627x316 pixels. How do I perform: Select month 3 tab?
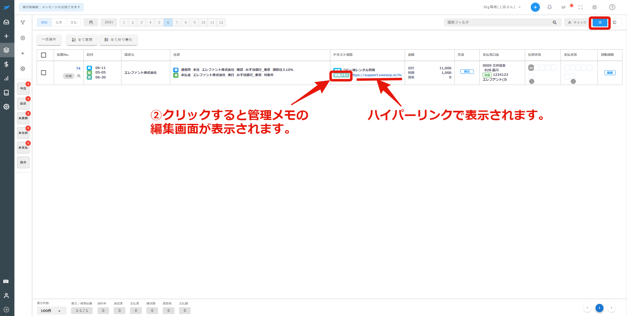click(x=141, y=23)
